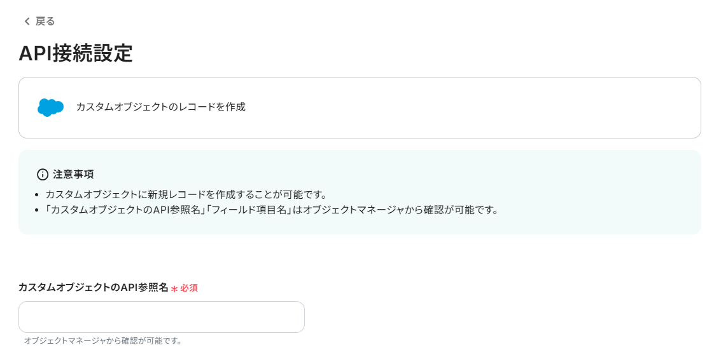This screenshot has height=364, width=721.
Task: Click the bullet point of first note
Action: tap(39, 195)
